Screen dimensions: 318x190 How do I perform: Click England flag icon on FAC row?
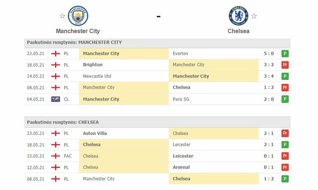tap(56, 156)
